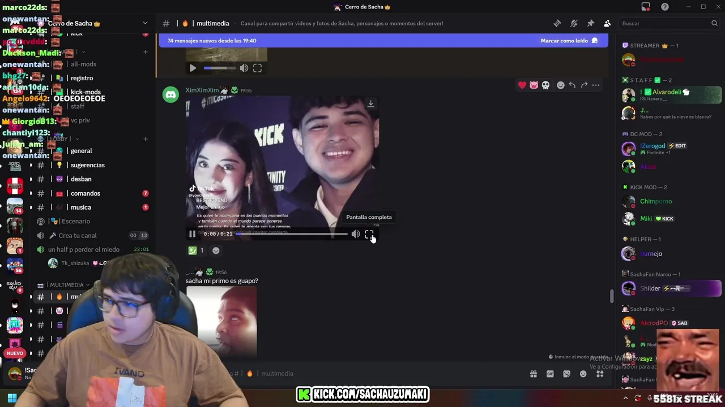Pause the 0:21 video
Image resolution: width=725 pixels, height=407 pixels.
(192, 234)
